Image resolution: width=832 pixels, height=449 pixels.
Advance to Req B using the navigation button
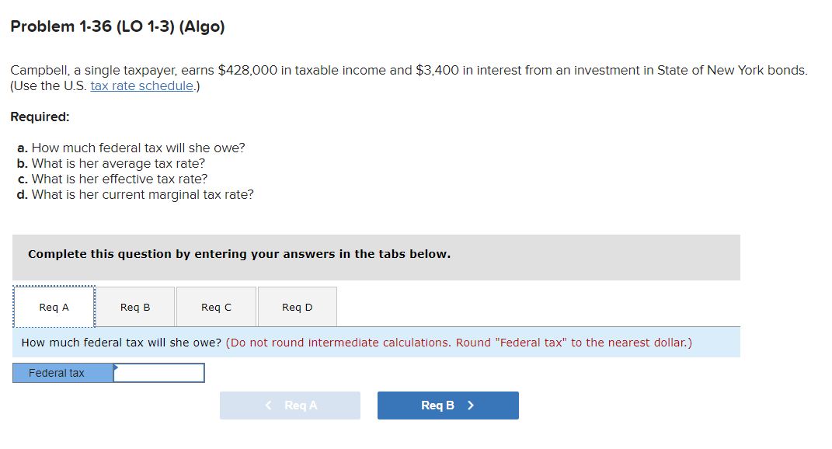[x=447, y=405]
